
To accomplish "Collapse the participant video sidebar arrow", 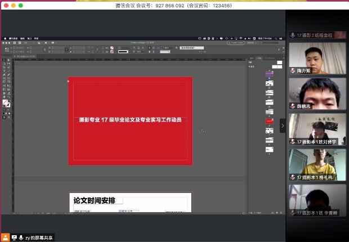I will 283,126.
